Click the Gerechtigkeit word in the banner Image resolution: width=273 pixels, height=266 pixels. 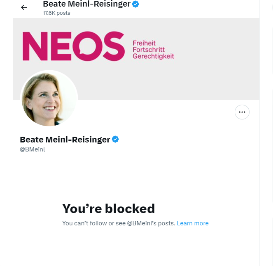153,56
